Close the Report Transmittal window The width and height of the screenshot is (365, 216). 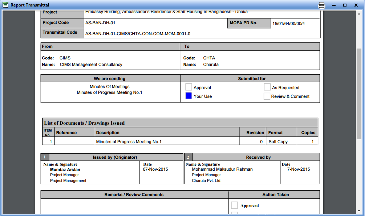pos(357,5)
